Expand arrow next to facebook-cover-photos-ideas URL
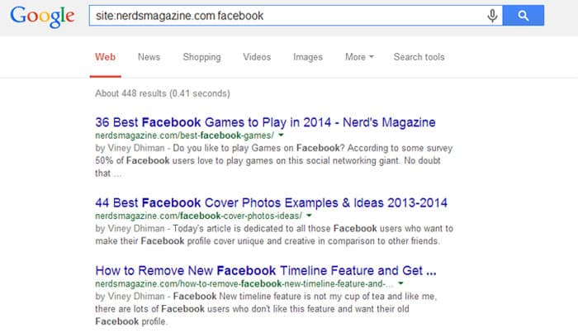Image resolution: width=578 pixels, height=333 pixels. (x=309, y=216)
